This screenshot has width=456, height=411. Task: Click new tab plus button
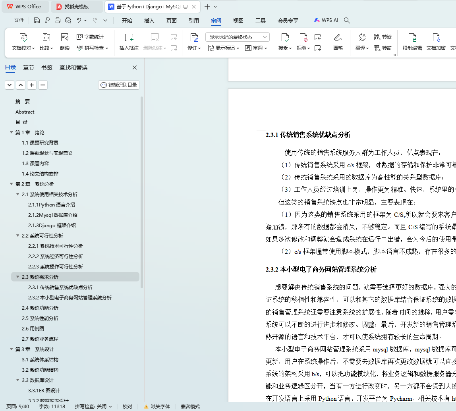point(207,7)
